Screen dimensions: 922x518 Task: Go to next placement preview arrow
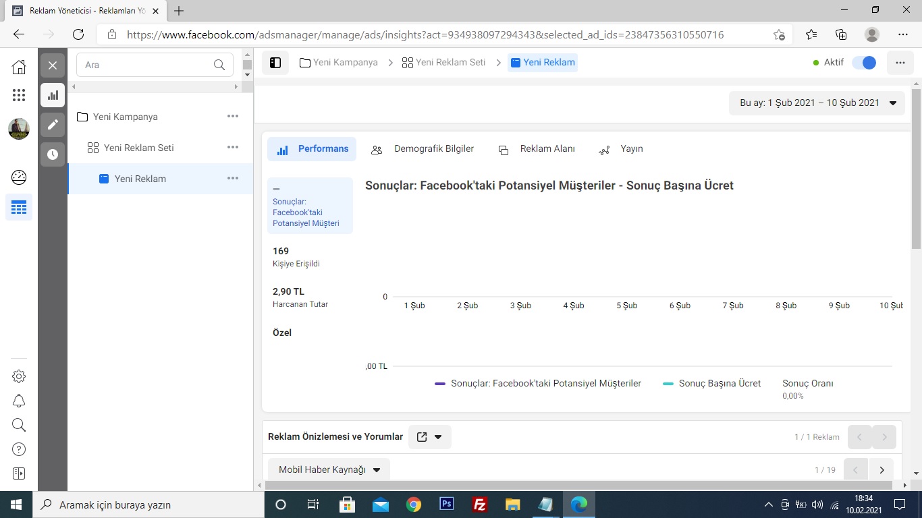pos(882,469)
